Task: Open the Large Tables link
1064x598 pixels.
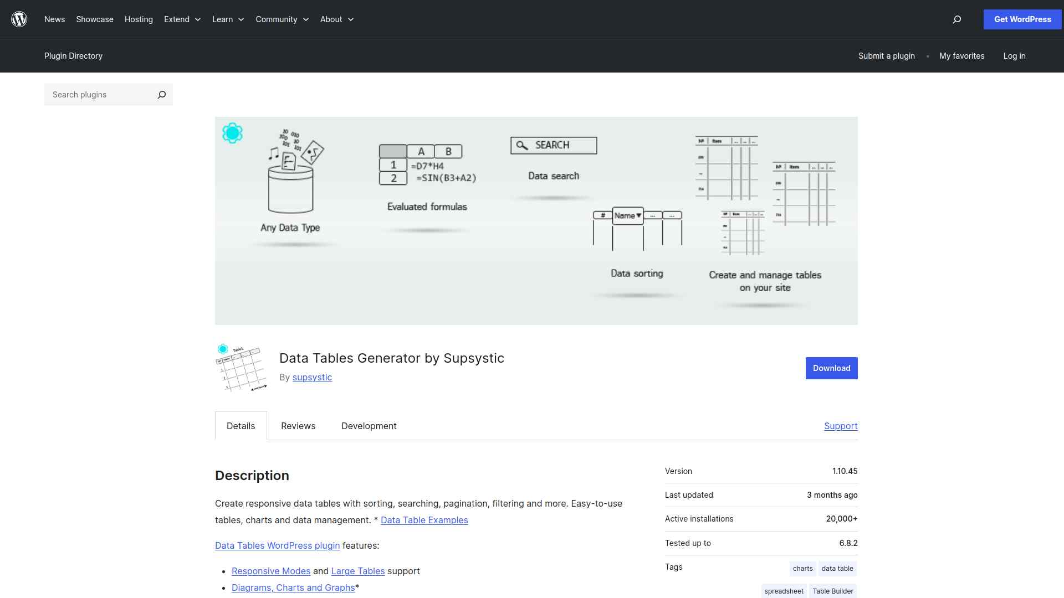Action: (x=358, y=571)
